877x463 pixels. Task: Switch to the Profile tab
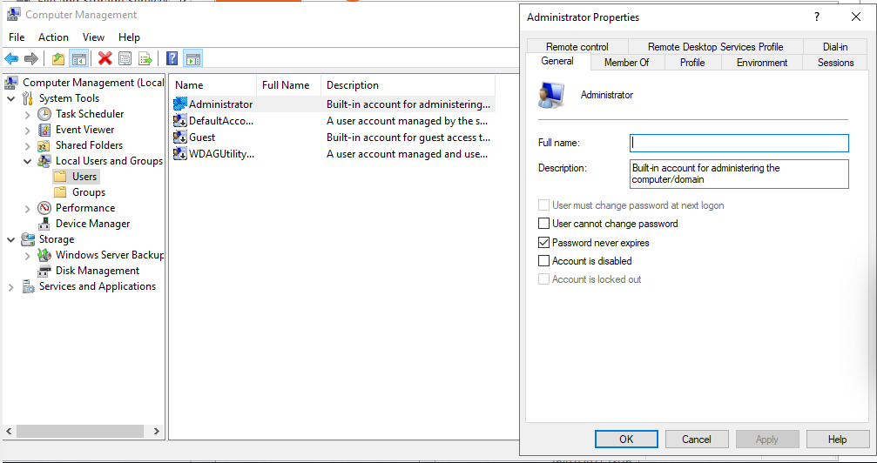[x=692, y=63]
